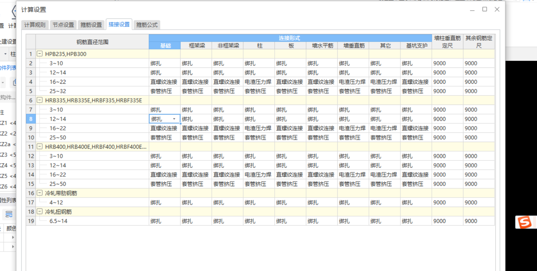This screenshot has width=537, height=271.
Task: Select the 25~32 diameter range row
Action: tap(92, 91)
